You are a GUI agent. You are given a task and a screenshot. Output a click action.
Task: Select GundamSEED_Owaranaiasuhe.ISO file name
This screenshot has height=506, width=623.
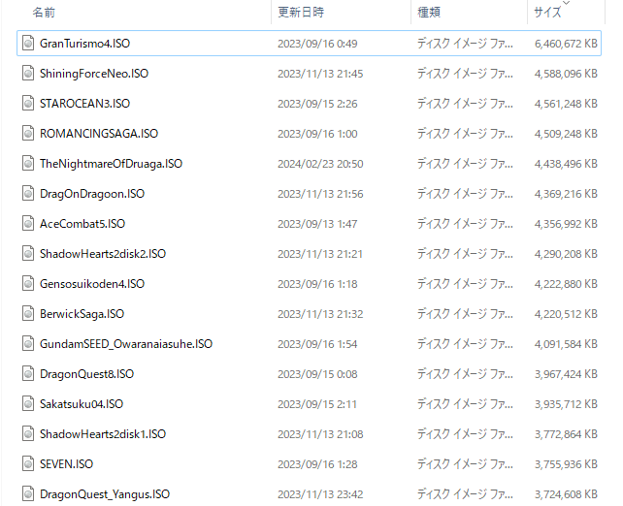click(x=126, y=344)
